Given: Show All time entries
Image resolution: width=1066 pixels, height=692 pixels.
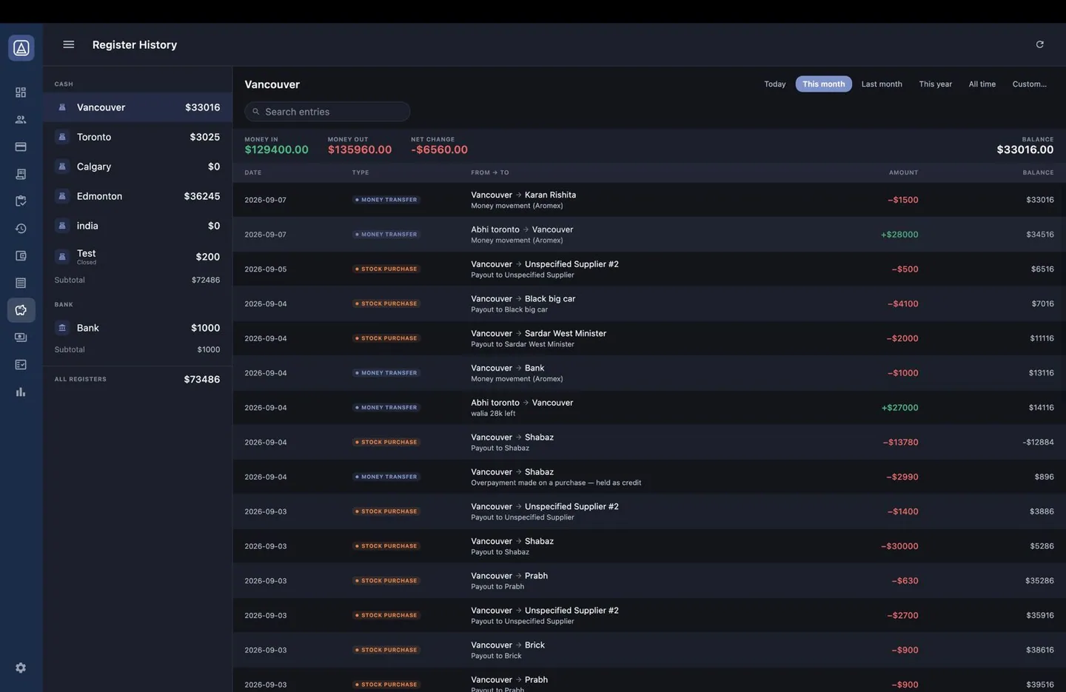Looking at the screenshot, I should (982, 84).
